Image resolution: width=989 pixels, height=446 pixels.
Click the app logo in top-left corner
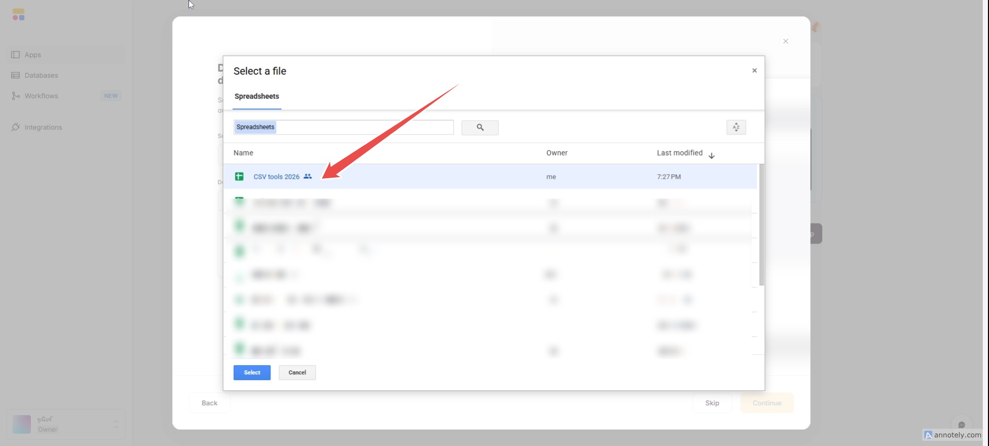(x=19, y=14)
